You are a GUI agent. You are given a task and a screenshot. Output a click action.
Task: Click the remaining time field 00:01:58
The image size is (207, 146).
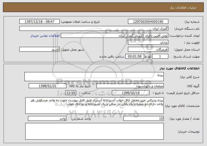pos(134,57)
